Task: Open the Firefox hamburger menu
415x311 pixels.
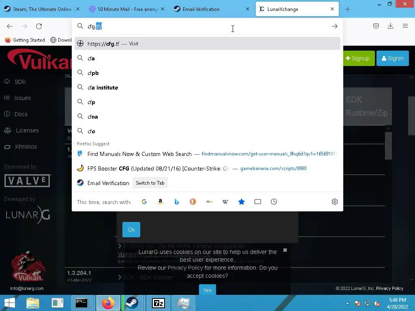Action: point(405,26)
